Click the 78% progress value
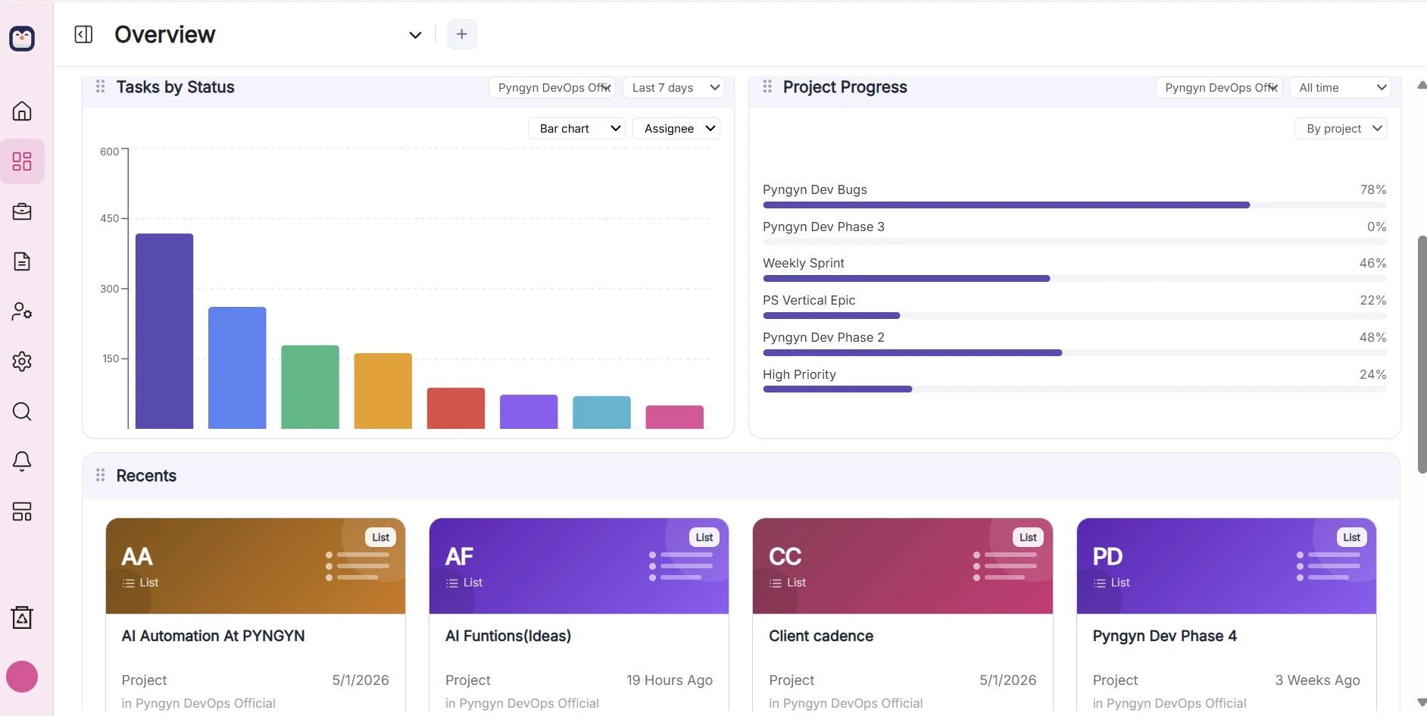Image resolution: width=1427 pixels, height=716 pixels. click(x=1373, y=189)
